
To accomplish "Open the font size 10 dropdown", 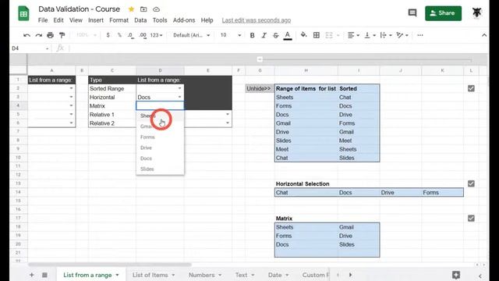I will (231, 35).
